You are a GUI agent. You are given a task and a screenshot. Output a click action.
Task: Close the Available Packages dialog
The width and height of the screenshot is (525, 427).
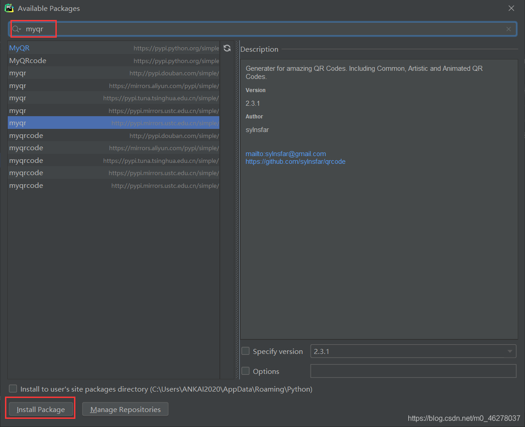pyautogui.click(x=511, y=8)
